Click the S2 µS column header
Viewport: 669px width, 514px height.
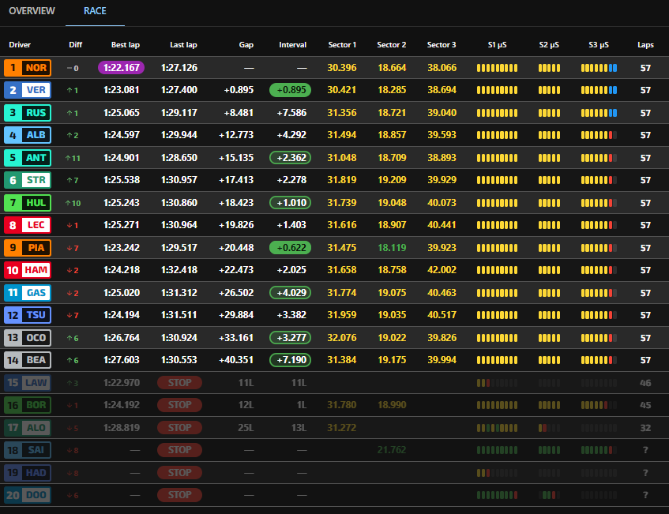click(x=549, y=45)
